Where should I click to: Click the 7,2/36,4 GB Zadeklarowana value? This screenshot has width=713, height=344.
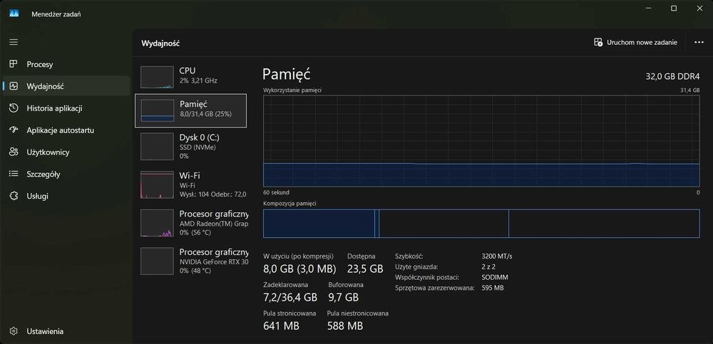(290, 298)
